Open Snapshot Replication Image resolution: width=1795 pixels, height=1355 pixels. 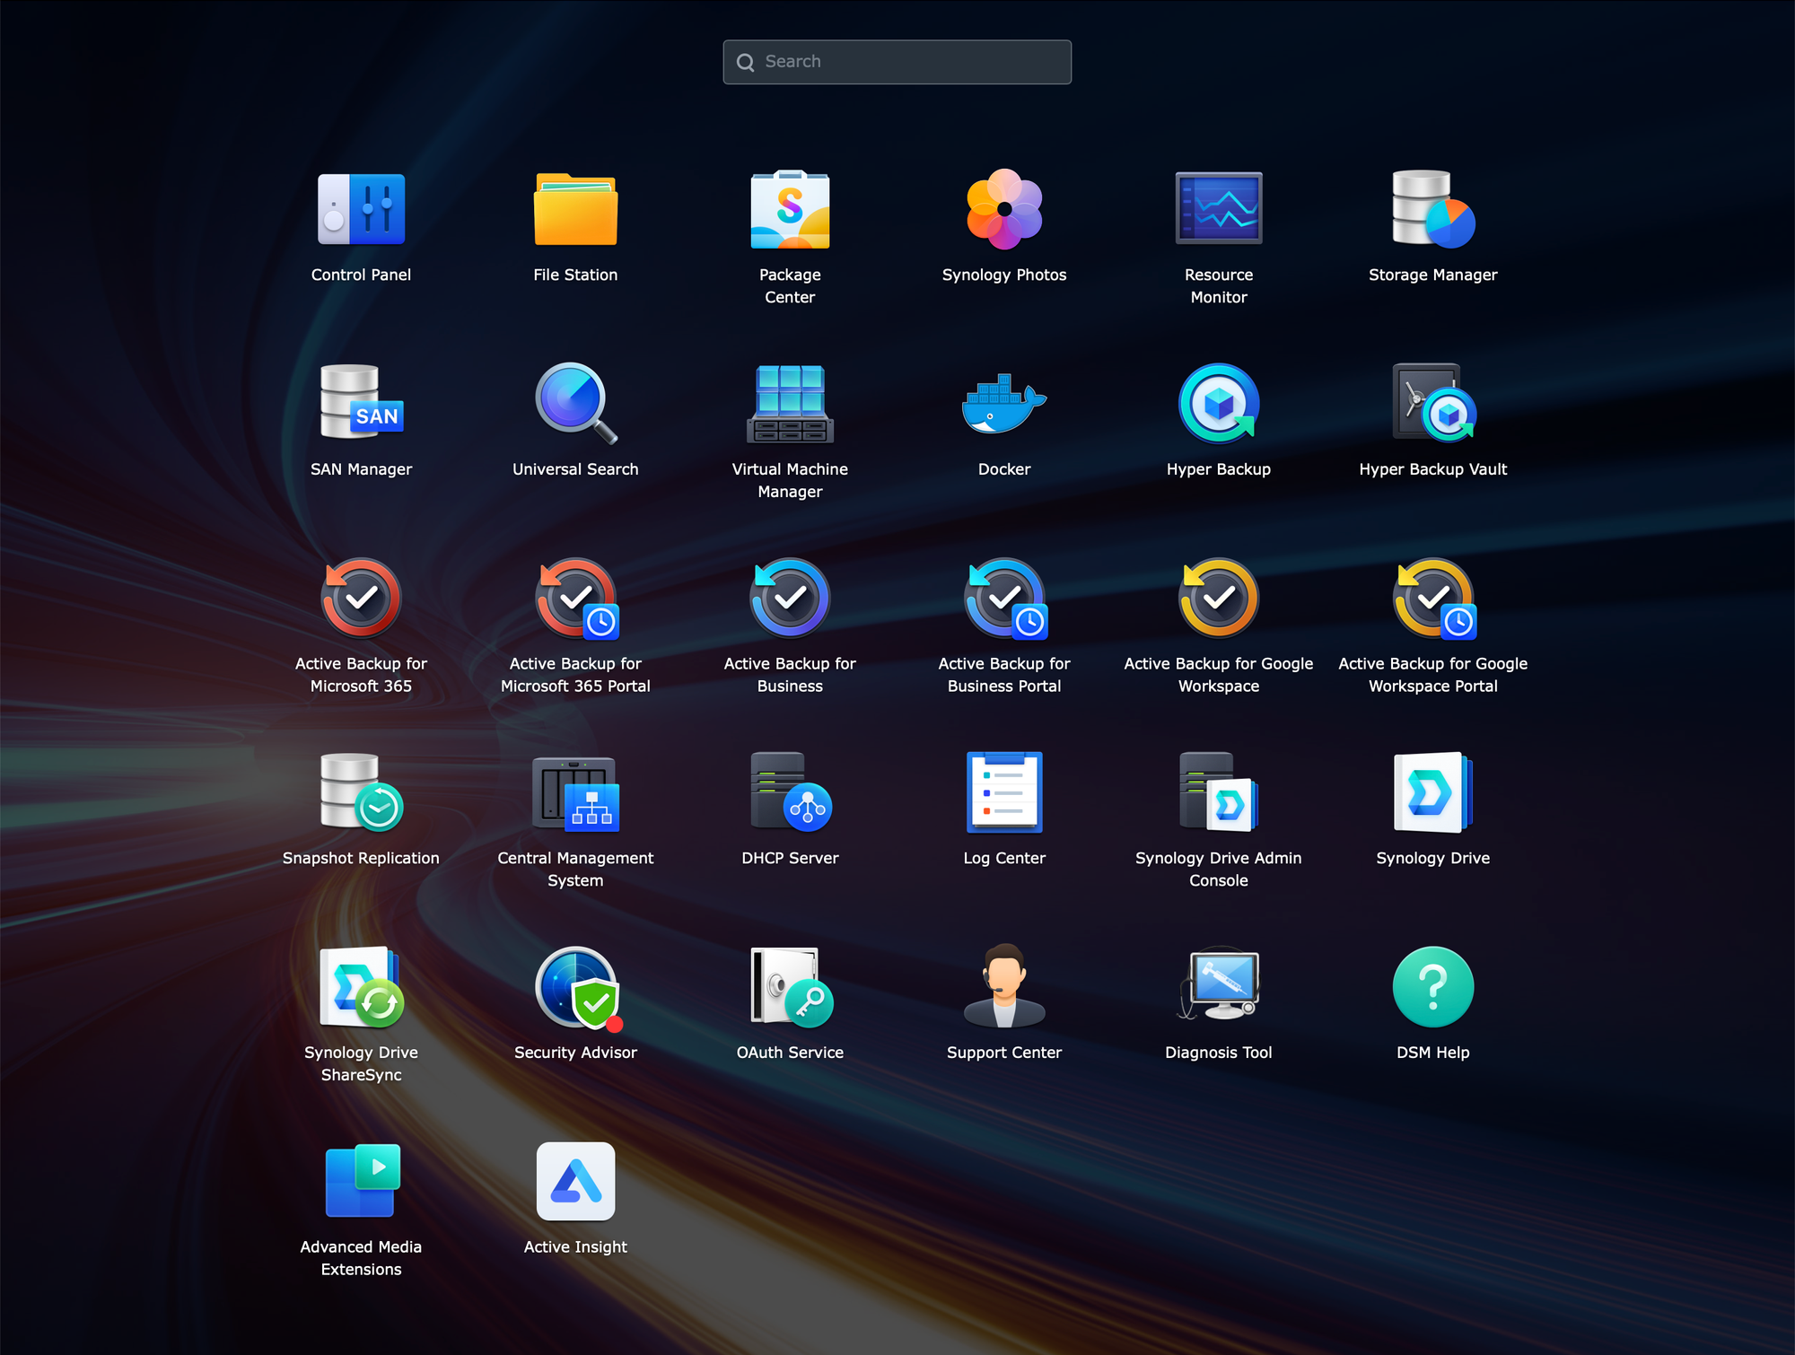tap(361, 792)
